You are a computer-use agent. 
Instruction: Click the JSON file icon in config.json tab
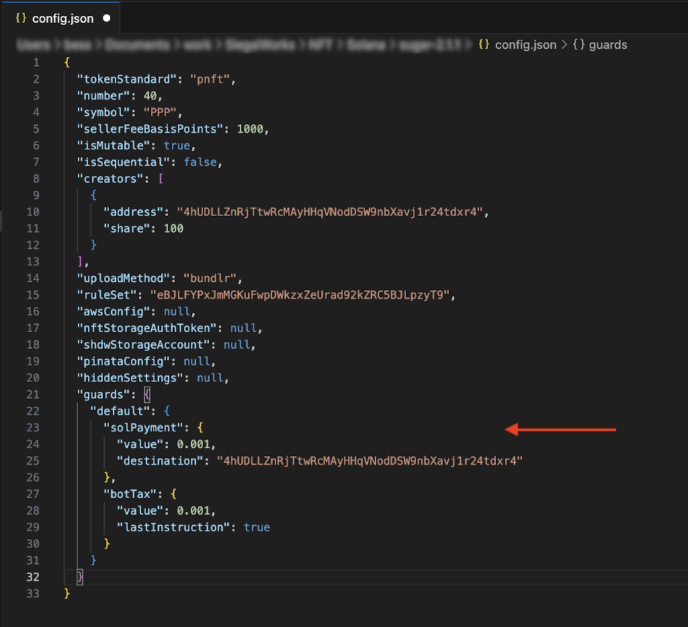[21, 18]
